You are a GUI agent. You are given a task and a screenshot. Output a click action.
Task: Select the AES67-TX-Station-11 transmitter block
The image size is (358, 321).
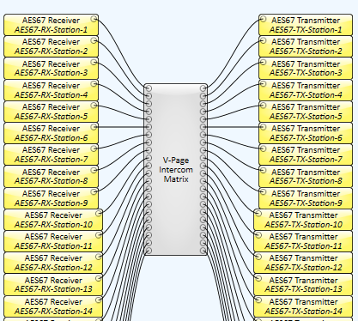303,241
